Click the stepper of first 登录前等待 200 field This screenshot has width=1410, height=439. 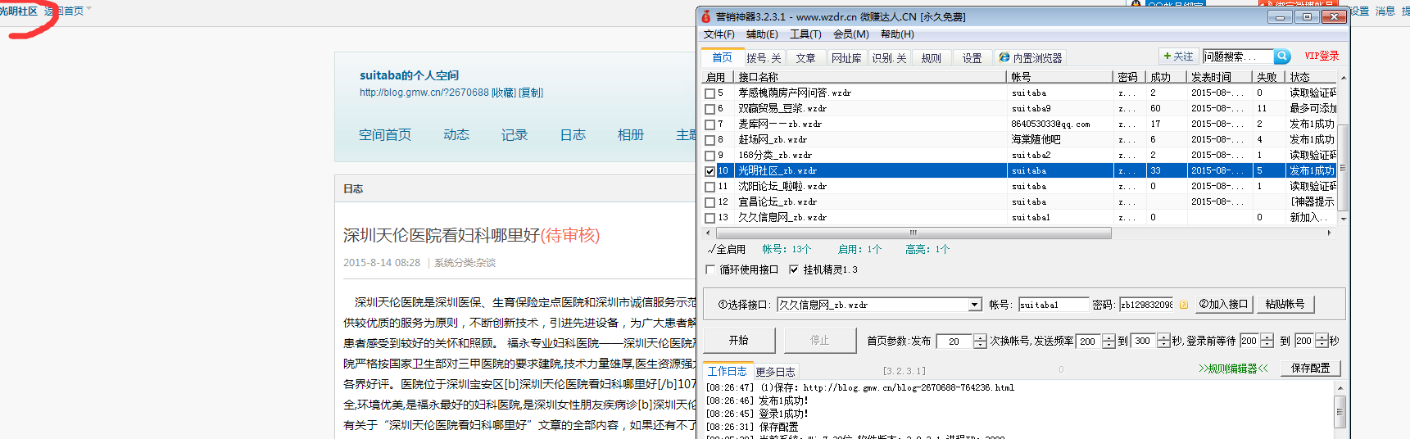pyautogui.click(x=1267, y=342)
